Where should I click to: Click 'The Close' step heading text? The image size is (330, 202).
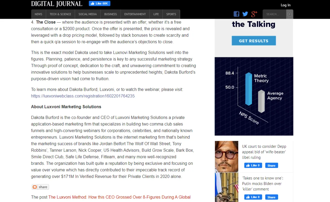click(x=46, y=22)
